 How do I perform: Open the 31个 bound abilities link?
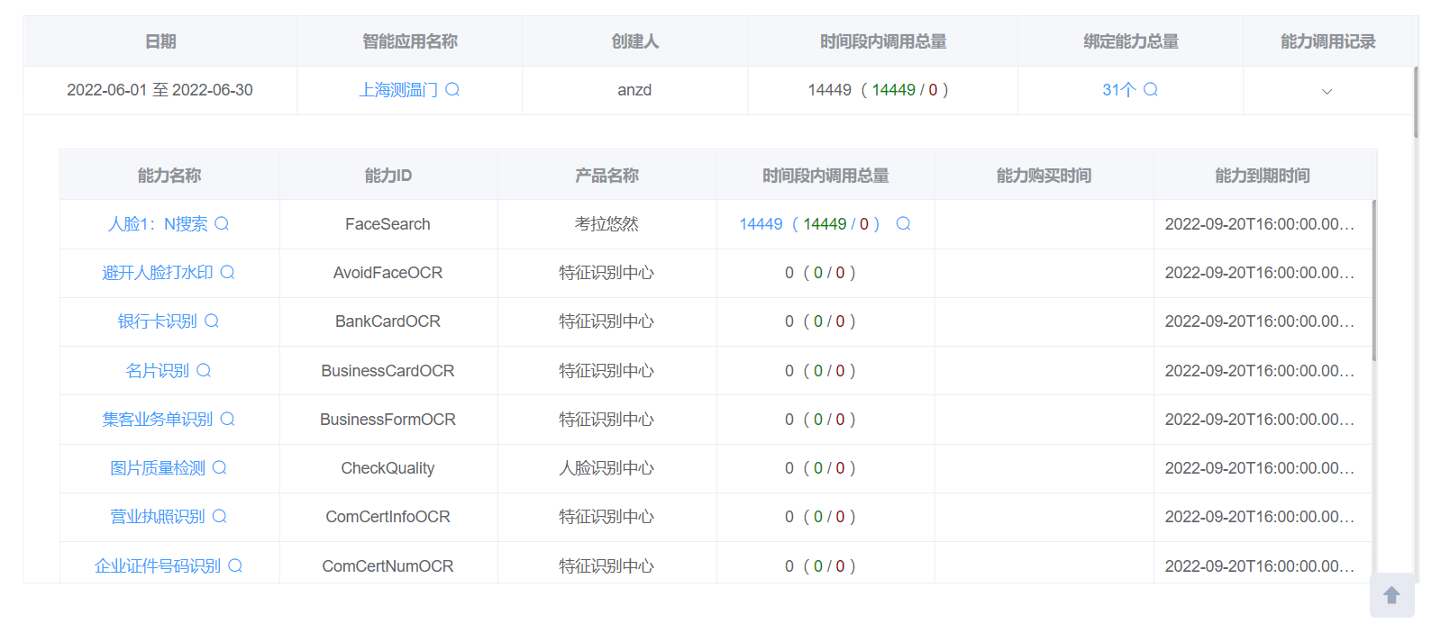[x=1119, y=90]
